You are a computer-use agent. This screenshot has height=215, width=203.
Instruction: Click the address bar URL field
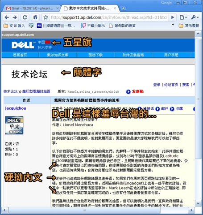pos(109,17)
